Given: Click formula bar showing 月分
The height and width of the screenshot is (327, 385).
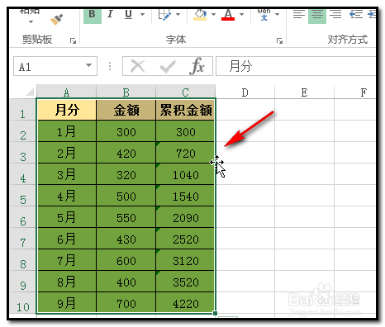Looking at the screenshot, I should 296,66.
